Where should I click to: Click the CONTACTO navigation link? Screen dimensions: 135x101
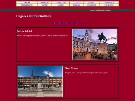coord(109,5)
